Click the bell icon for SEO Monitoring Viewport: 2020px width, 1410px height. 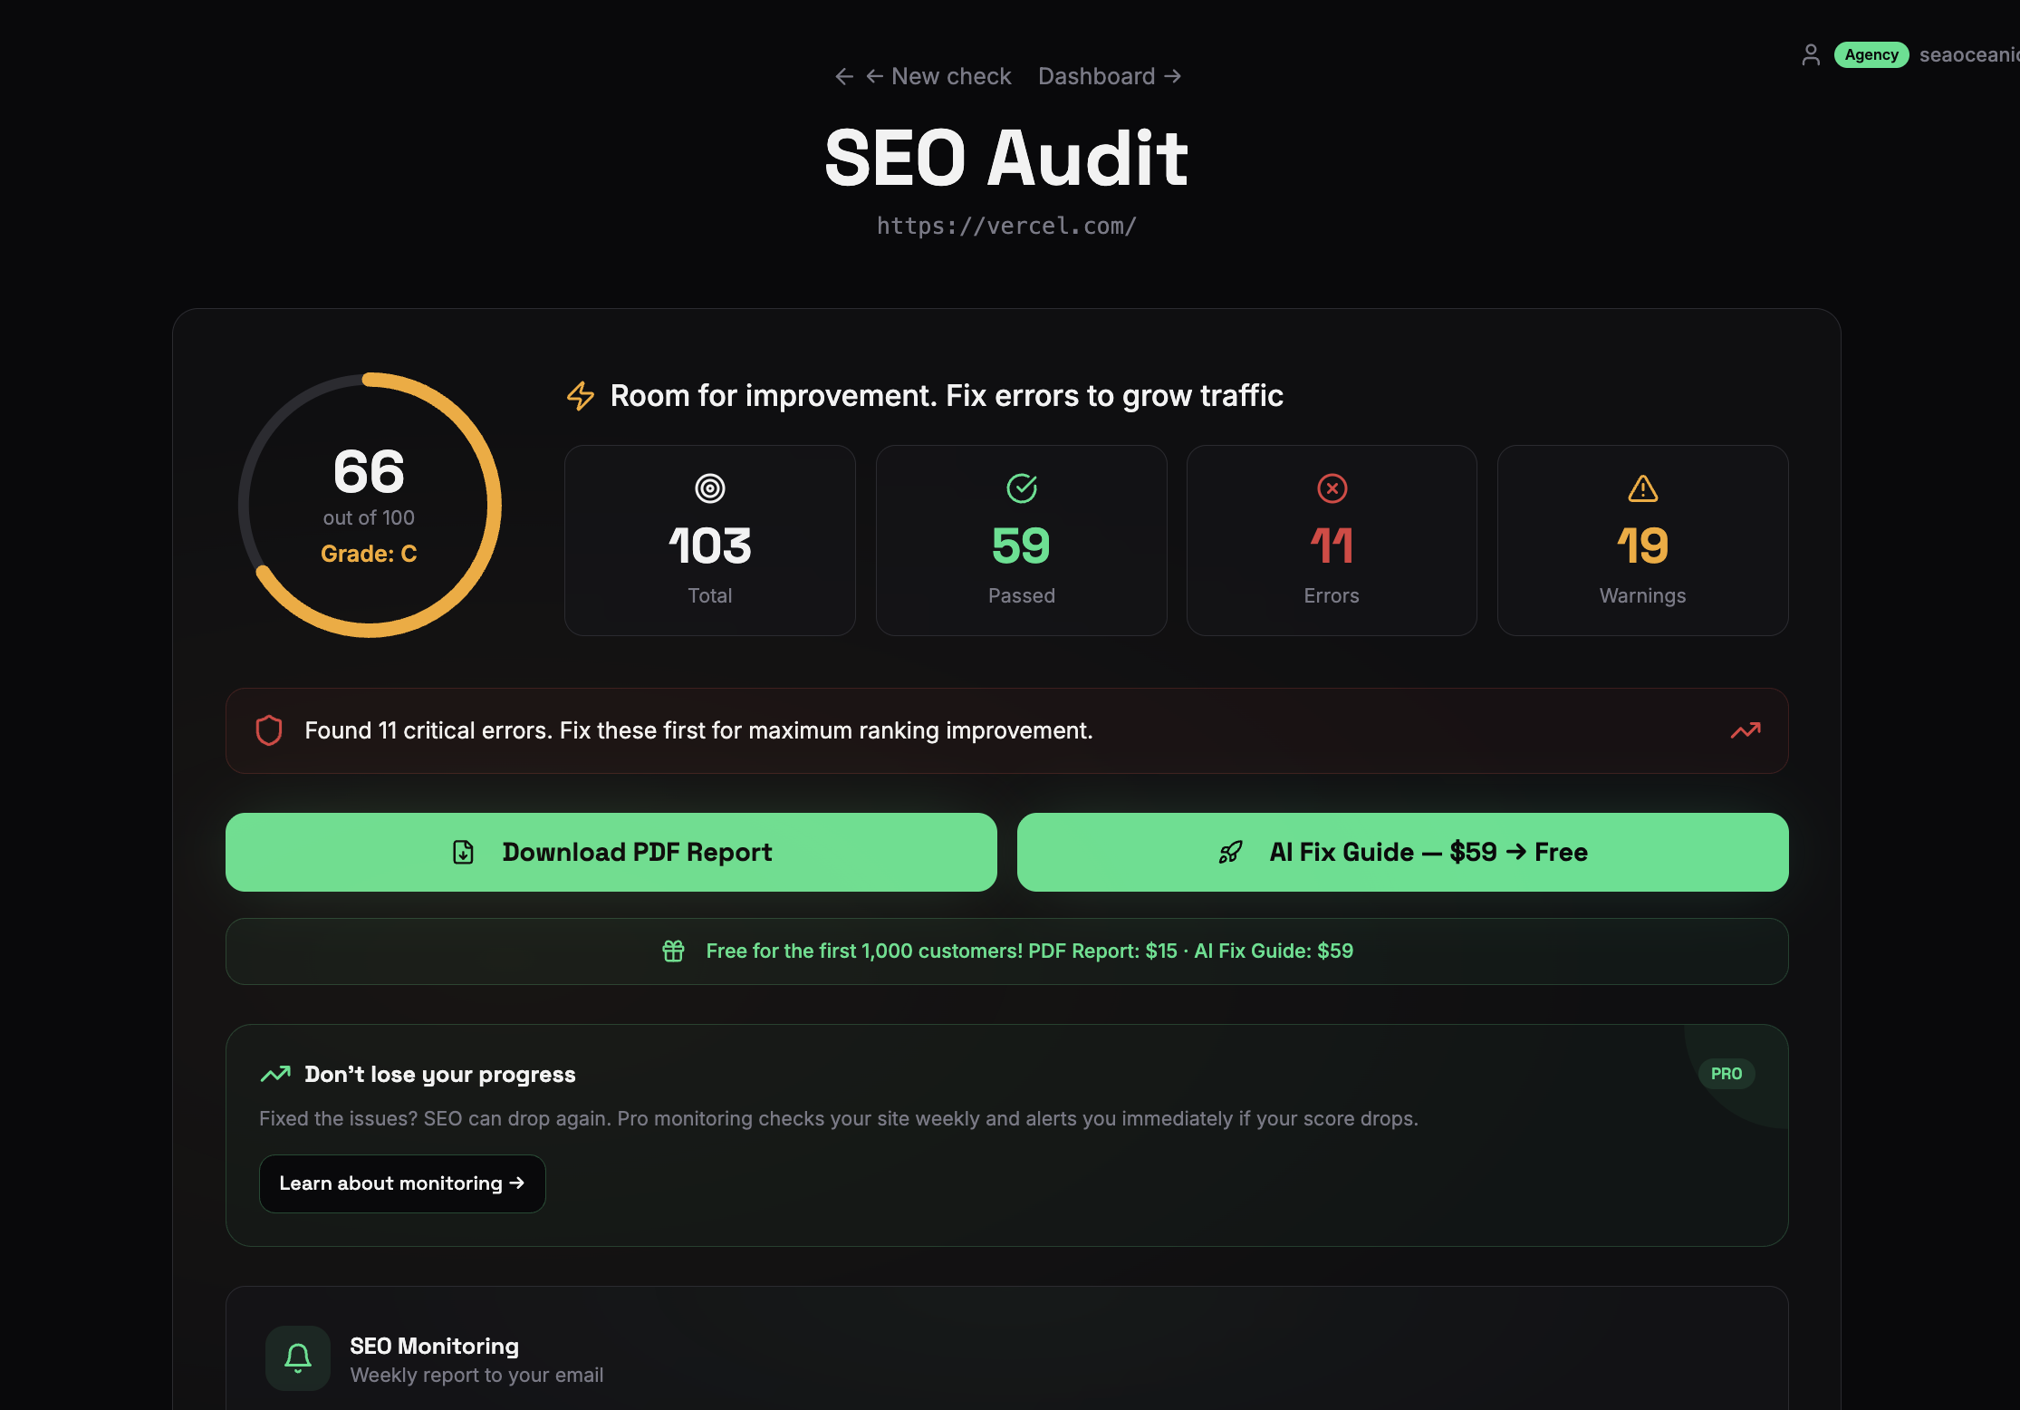(x=298, y=1357)
